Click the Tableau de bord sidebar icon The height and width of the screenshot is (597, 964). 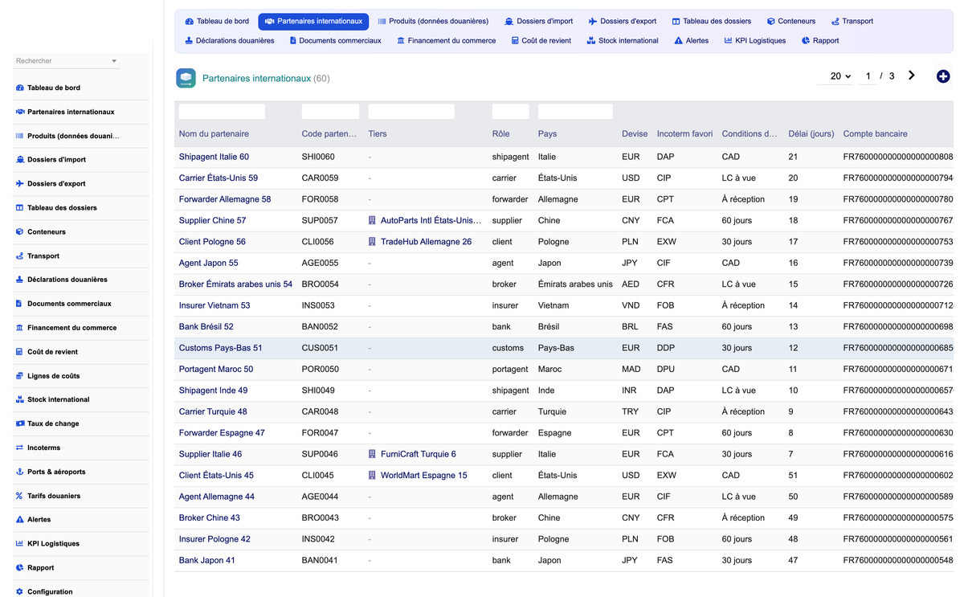[x=20, y=88]
